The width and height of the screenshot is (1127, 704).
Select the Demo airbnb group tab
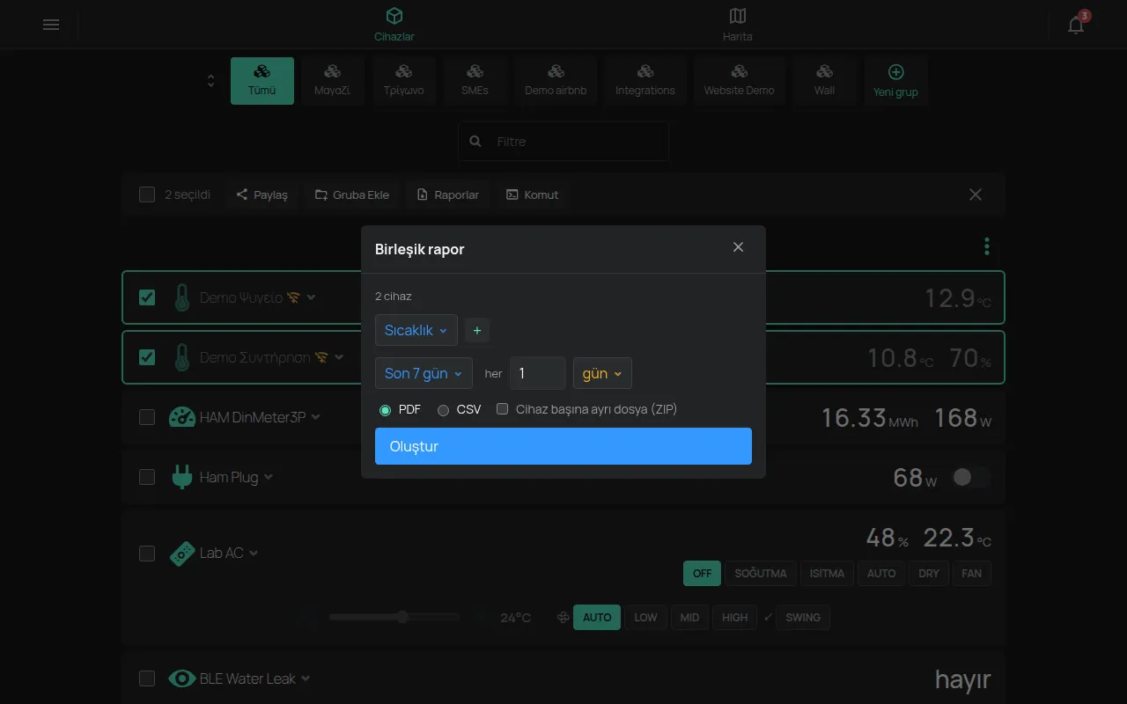coord(556,81)
